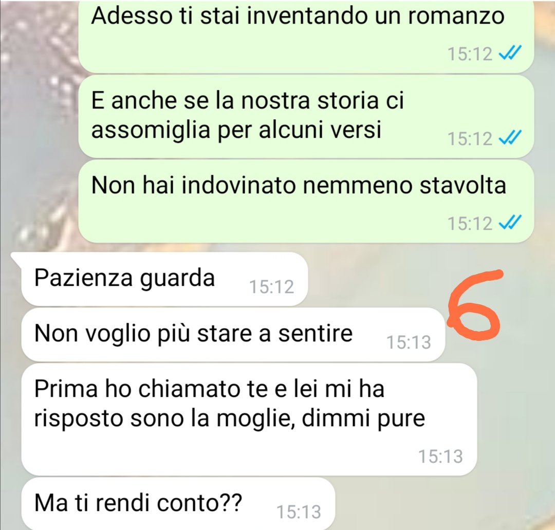
Task: Tap the blue double-check on "Adesso ti stai inventando" message
Action: point(510,53)
